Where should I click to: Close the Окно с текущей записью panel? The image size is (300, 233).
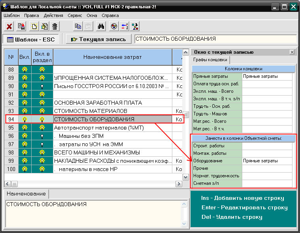[x=292, y=52]
